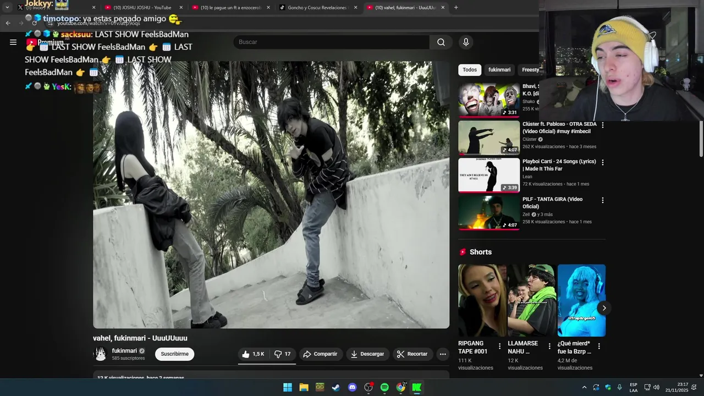Viewport: 704px width, 396px height.
Task: Open ESP LAA input language switcher
Action: 634,387
